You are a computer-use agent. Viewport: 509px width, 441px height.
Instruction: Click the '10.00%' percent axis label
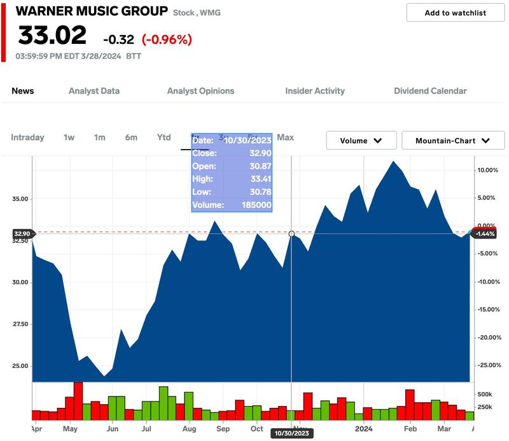487,170
